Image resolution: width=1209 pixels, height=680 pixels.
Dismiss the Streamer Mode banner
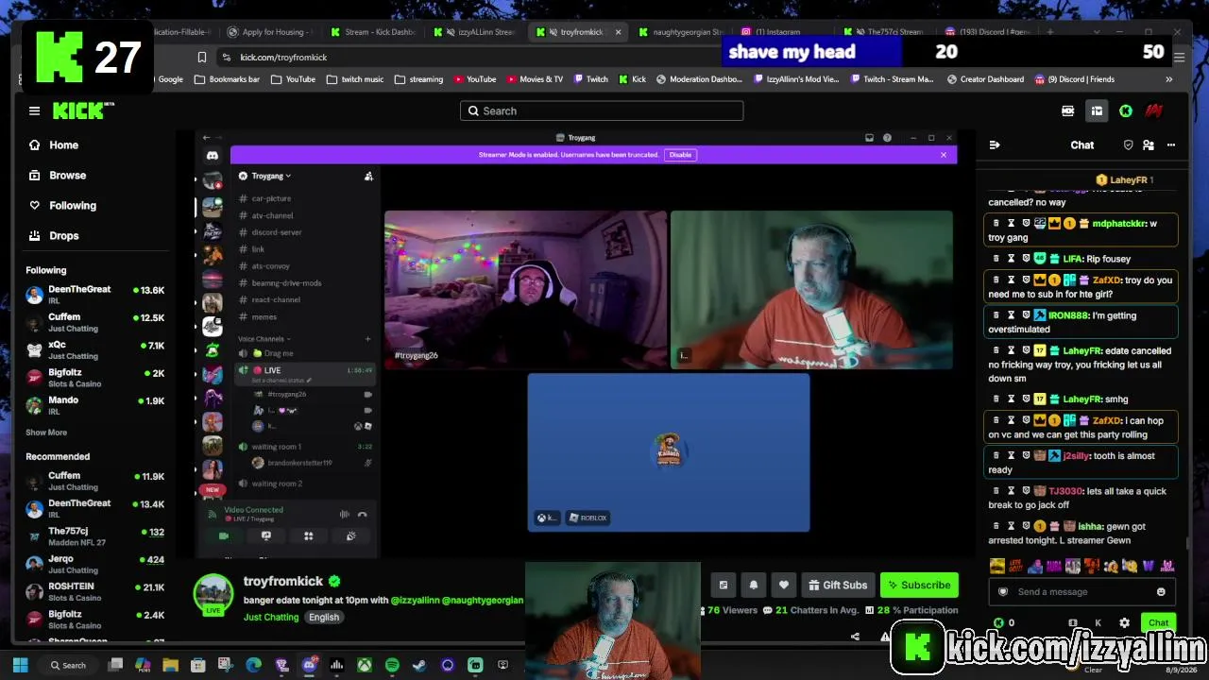point(943,155)
